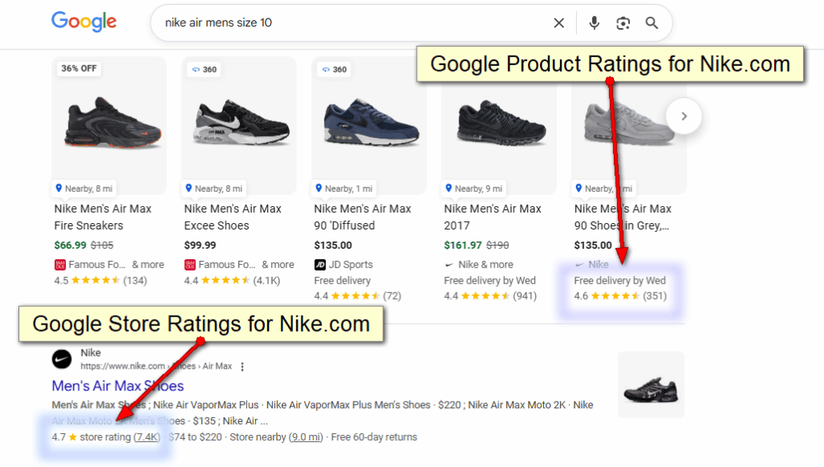The height and width of the screenshot is (467, 824).
Task: Open the three-dot menu next to the nike.com URL
Action: coord(242,366)
